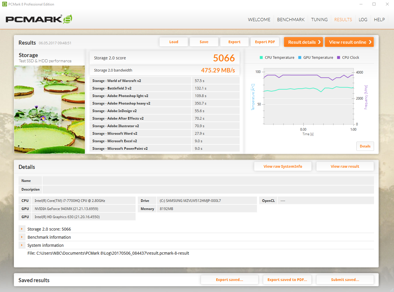Expand the Storage 2.0 score: 5066 section
Screen dimensions: 394x292
[x=22, y=229]
